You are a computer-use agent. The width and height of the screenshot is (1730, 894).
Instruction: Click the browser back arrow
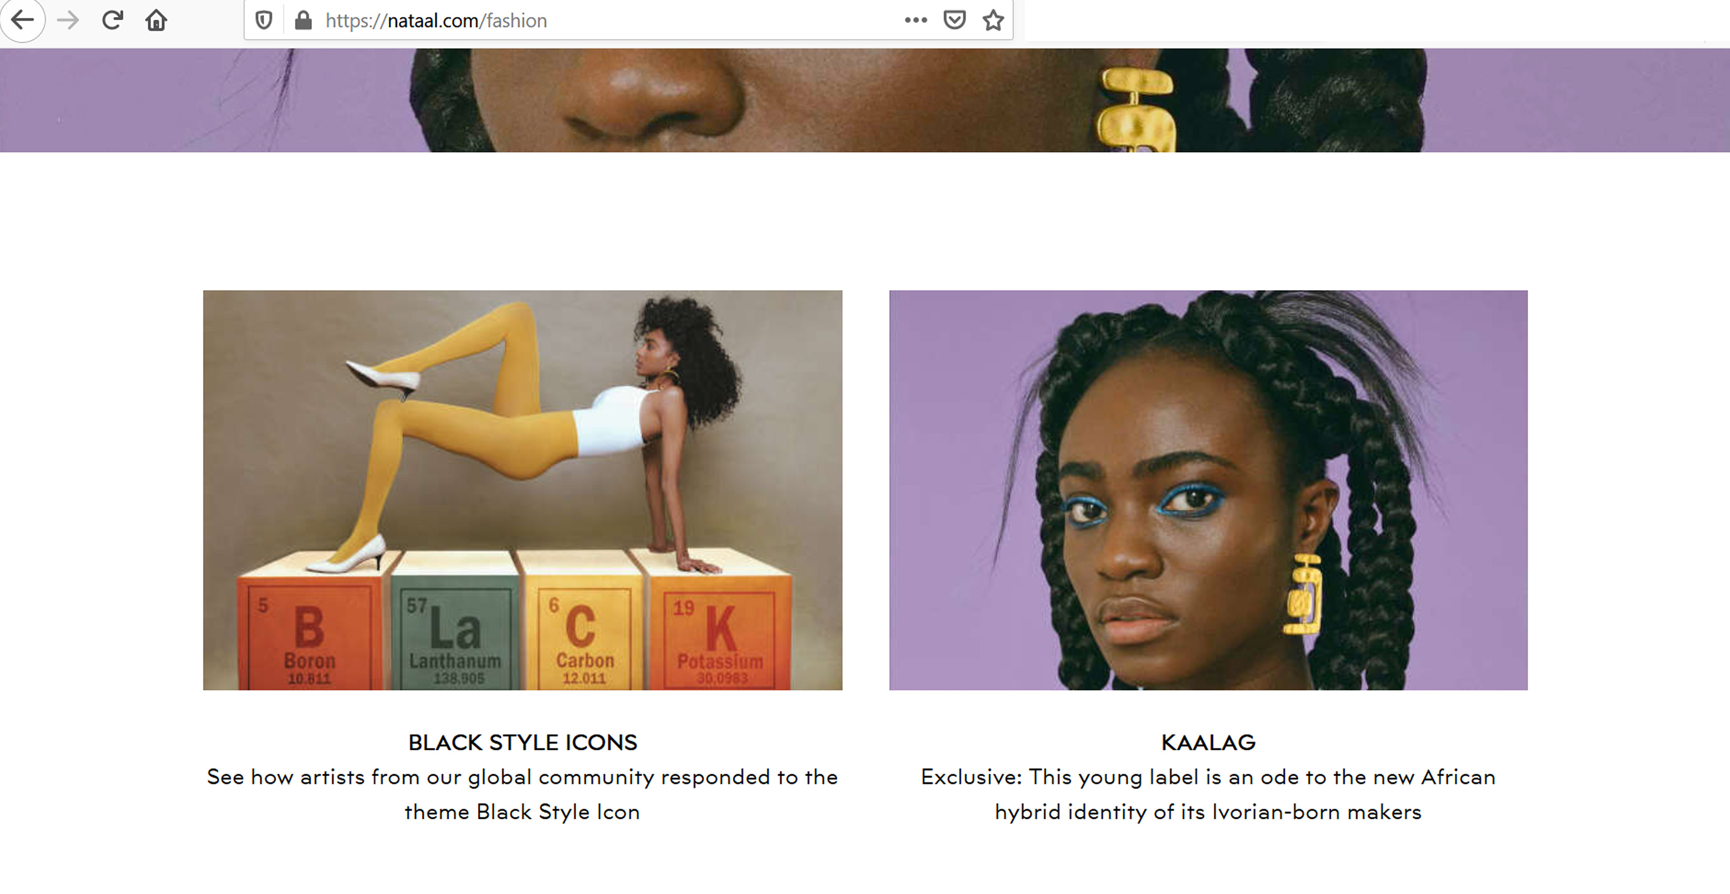click(22, 20)
